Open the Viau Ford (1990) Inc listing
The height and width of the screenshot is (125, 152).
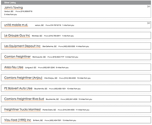click(18, 120)
